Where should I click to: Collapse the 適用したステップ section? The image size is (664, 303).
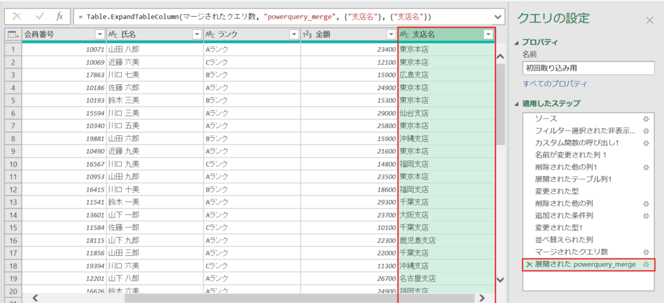(516, 104)
